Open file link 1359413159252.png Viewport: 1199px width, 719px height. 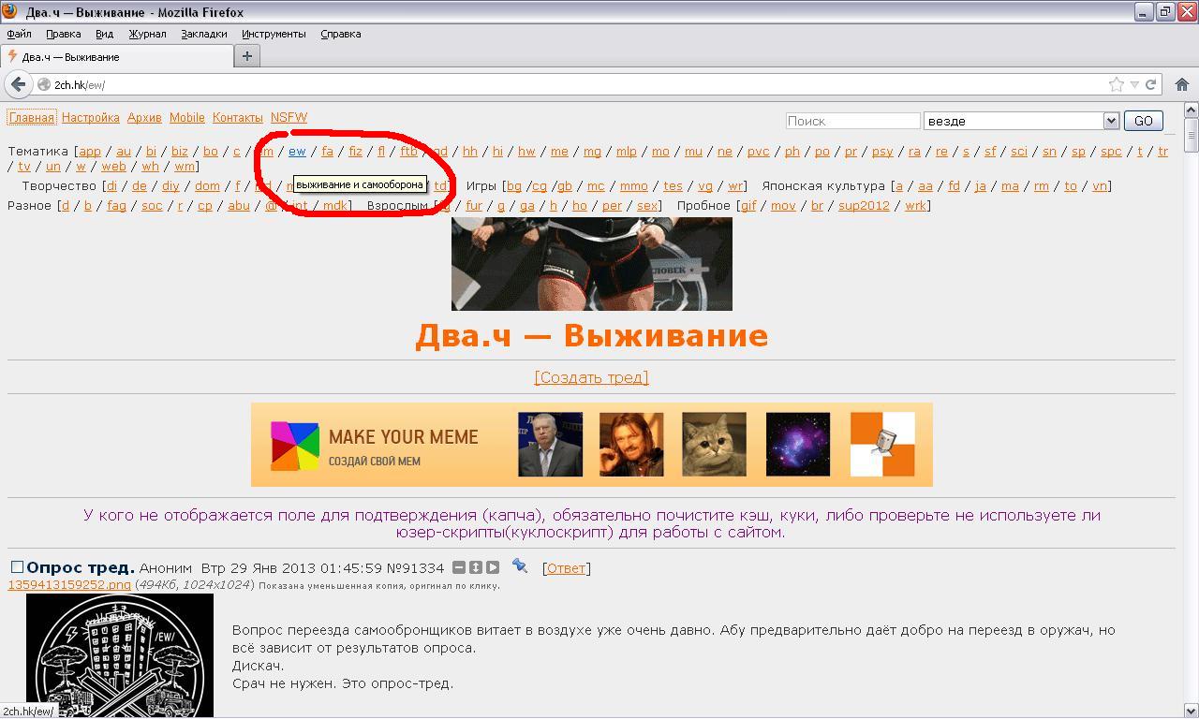click(x=69, y=585)
